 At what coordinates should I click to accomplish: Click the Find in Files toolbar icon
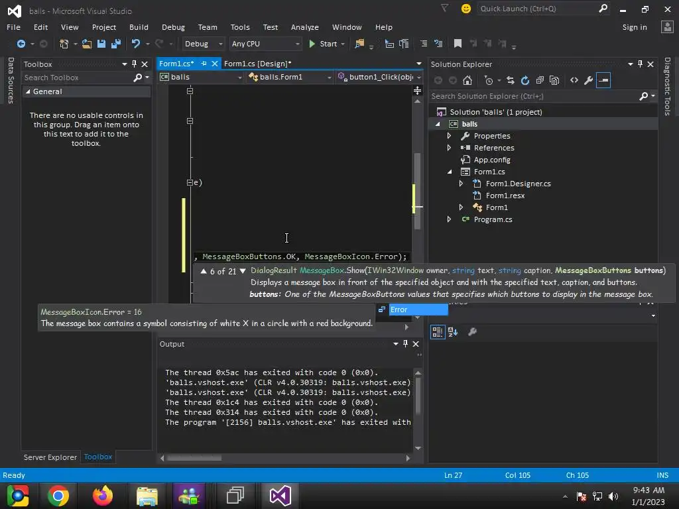click(x=359, y=44)
